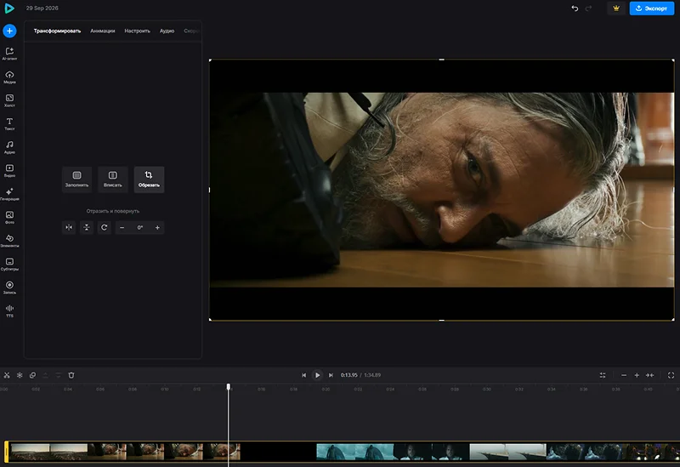
Task: Open the Запись recording panel
Action: tap(9, 288)
